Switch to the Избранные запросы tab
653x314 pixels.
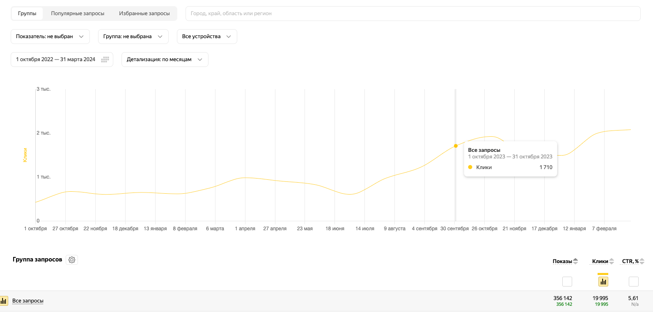pyautogui.click(x=144, y=14)
